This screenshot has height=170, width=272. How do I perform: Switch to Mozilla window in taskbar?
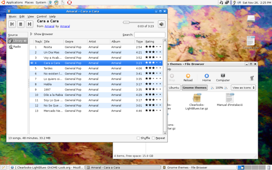pos(47,168)
